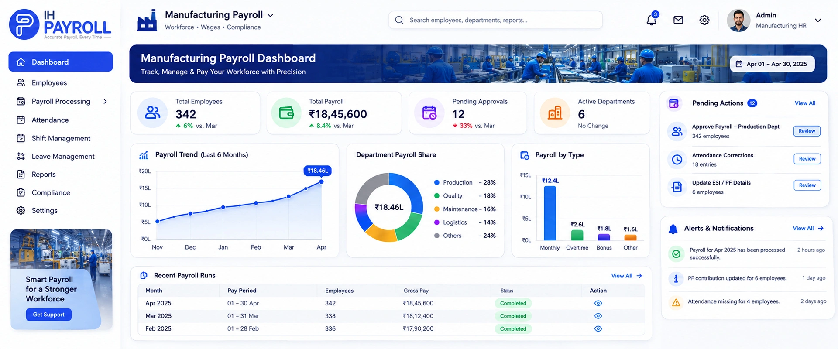
Task: Click the Attendance Corrections clock icon
Action: pyautogui.click(x=677, y=160)
